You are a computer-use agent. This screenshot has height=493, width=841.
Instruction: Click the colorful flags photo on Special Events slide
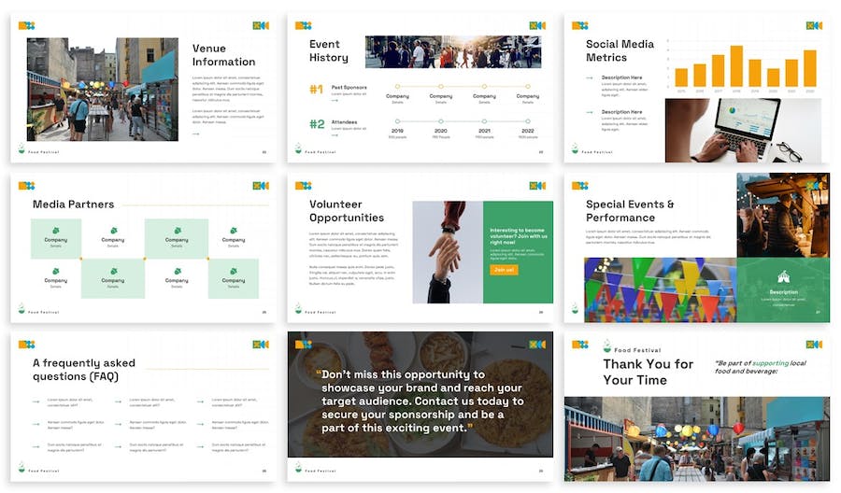(660, 289)
